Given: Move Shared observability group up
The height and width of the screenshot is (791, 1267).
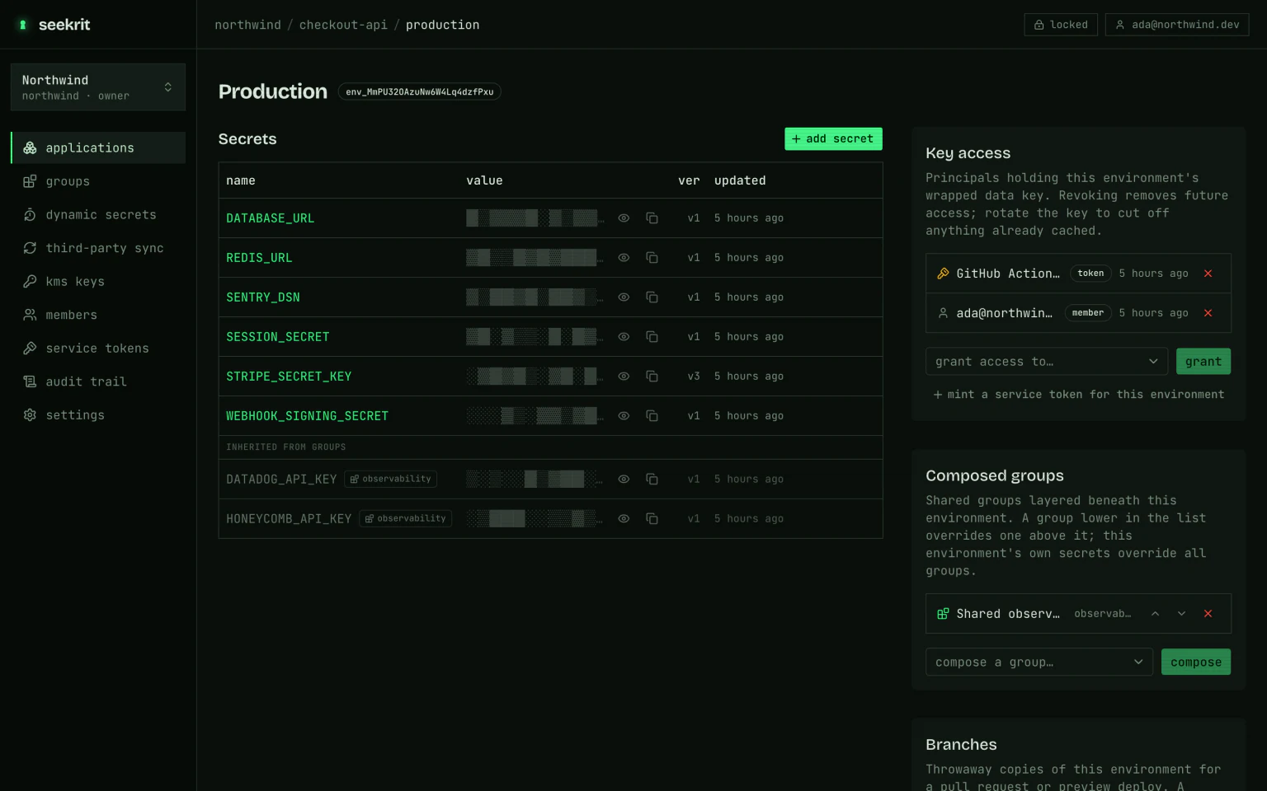Looking at the screenshot, I should pyautogui.click(x=1155, y=614).
